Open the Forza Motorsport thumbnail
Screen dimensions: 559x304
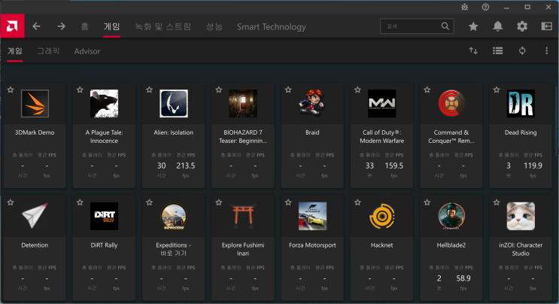312,216
